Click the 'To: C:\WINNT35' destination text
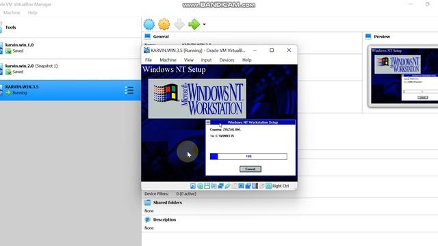 222,136
